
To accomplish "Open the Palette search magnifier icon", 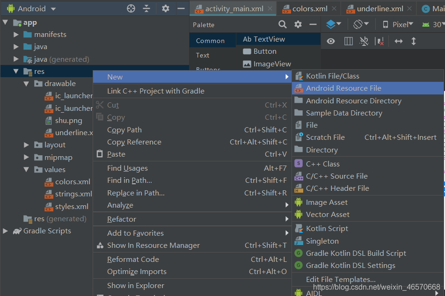I will [x=282, y=24].
